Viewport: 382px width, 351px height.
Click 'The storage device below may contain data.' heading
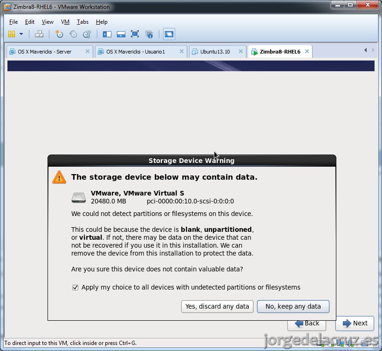tap(164, 177)
